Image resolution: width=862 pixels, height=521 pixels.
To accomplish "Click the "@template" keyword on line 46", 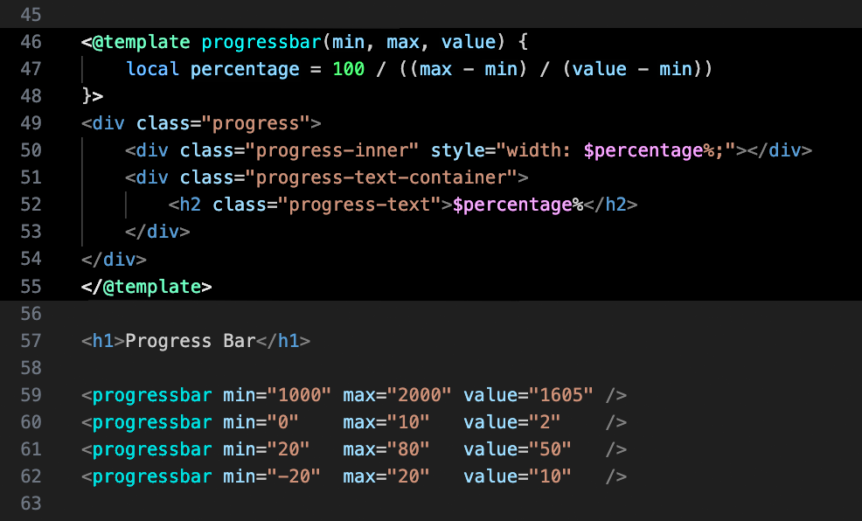I will click(142, 42).
